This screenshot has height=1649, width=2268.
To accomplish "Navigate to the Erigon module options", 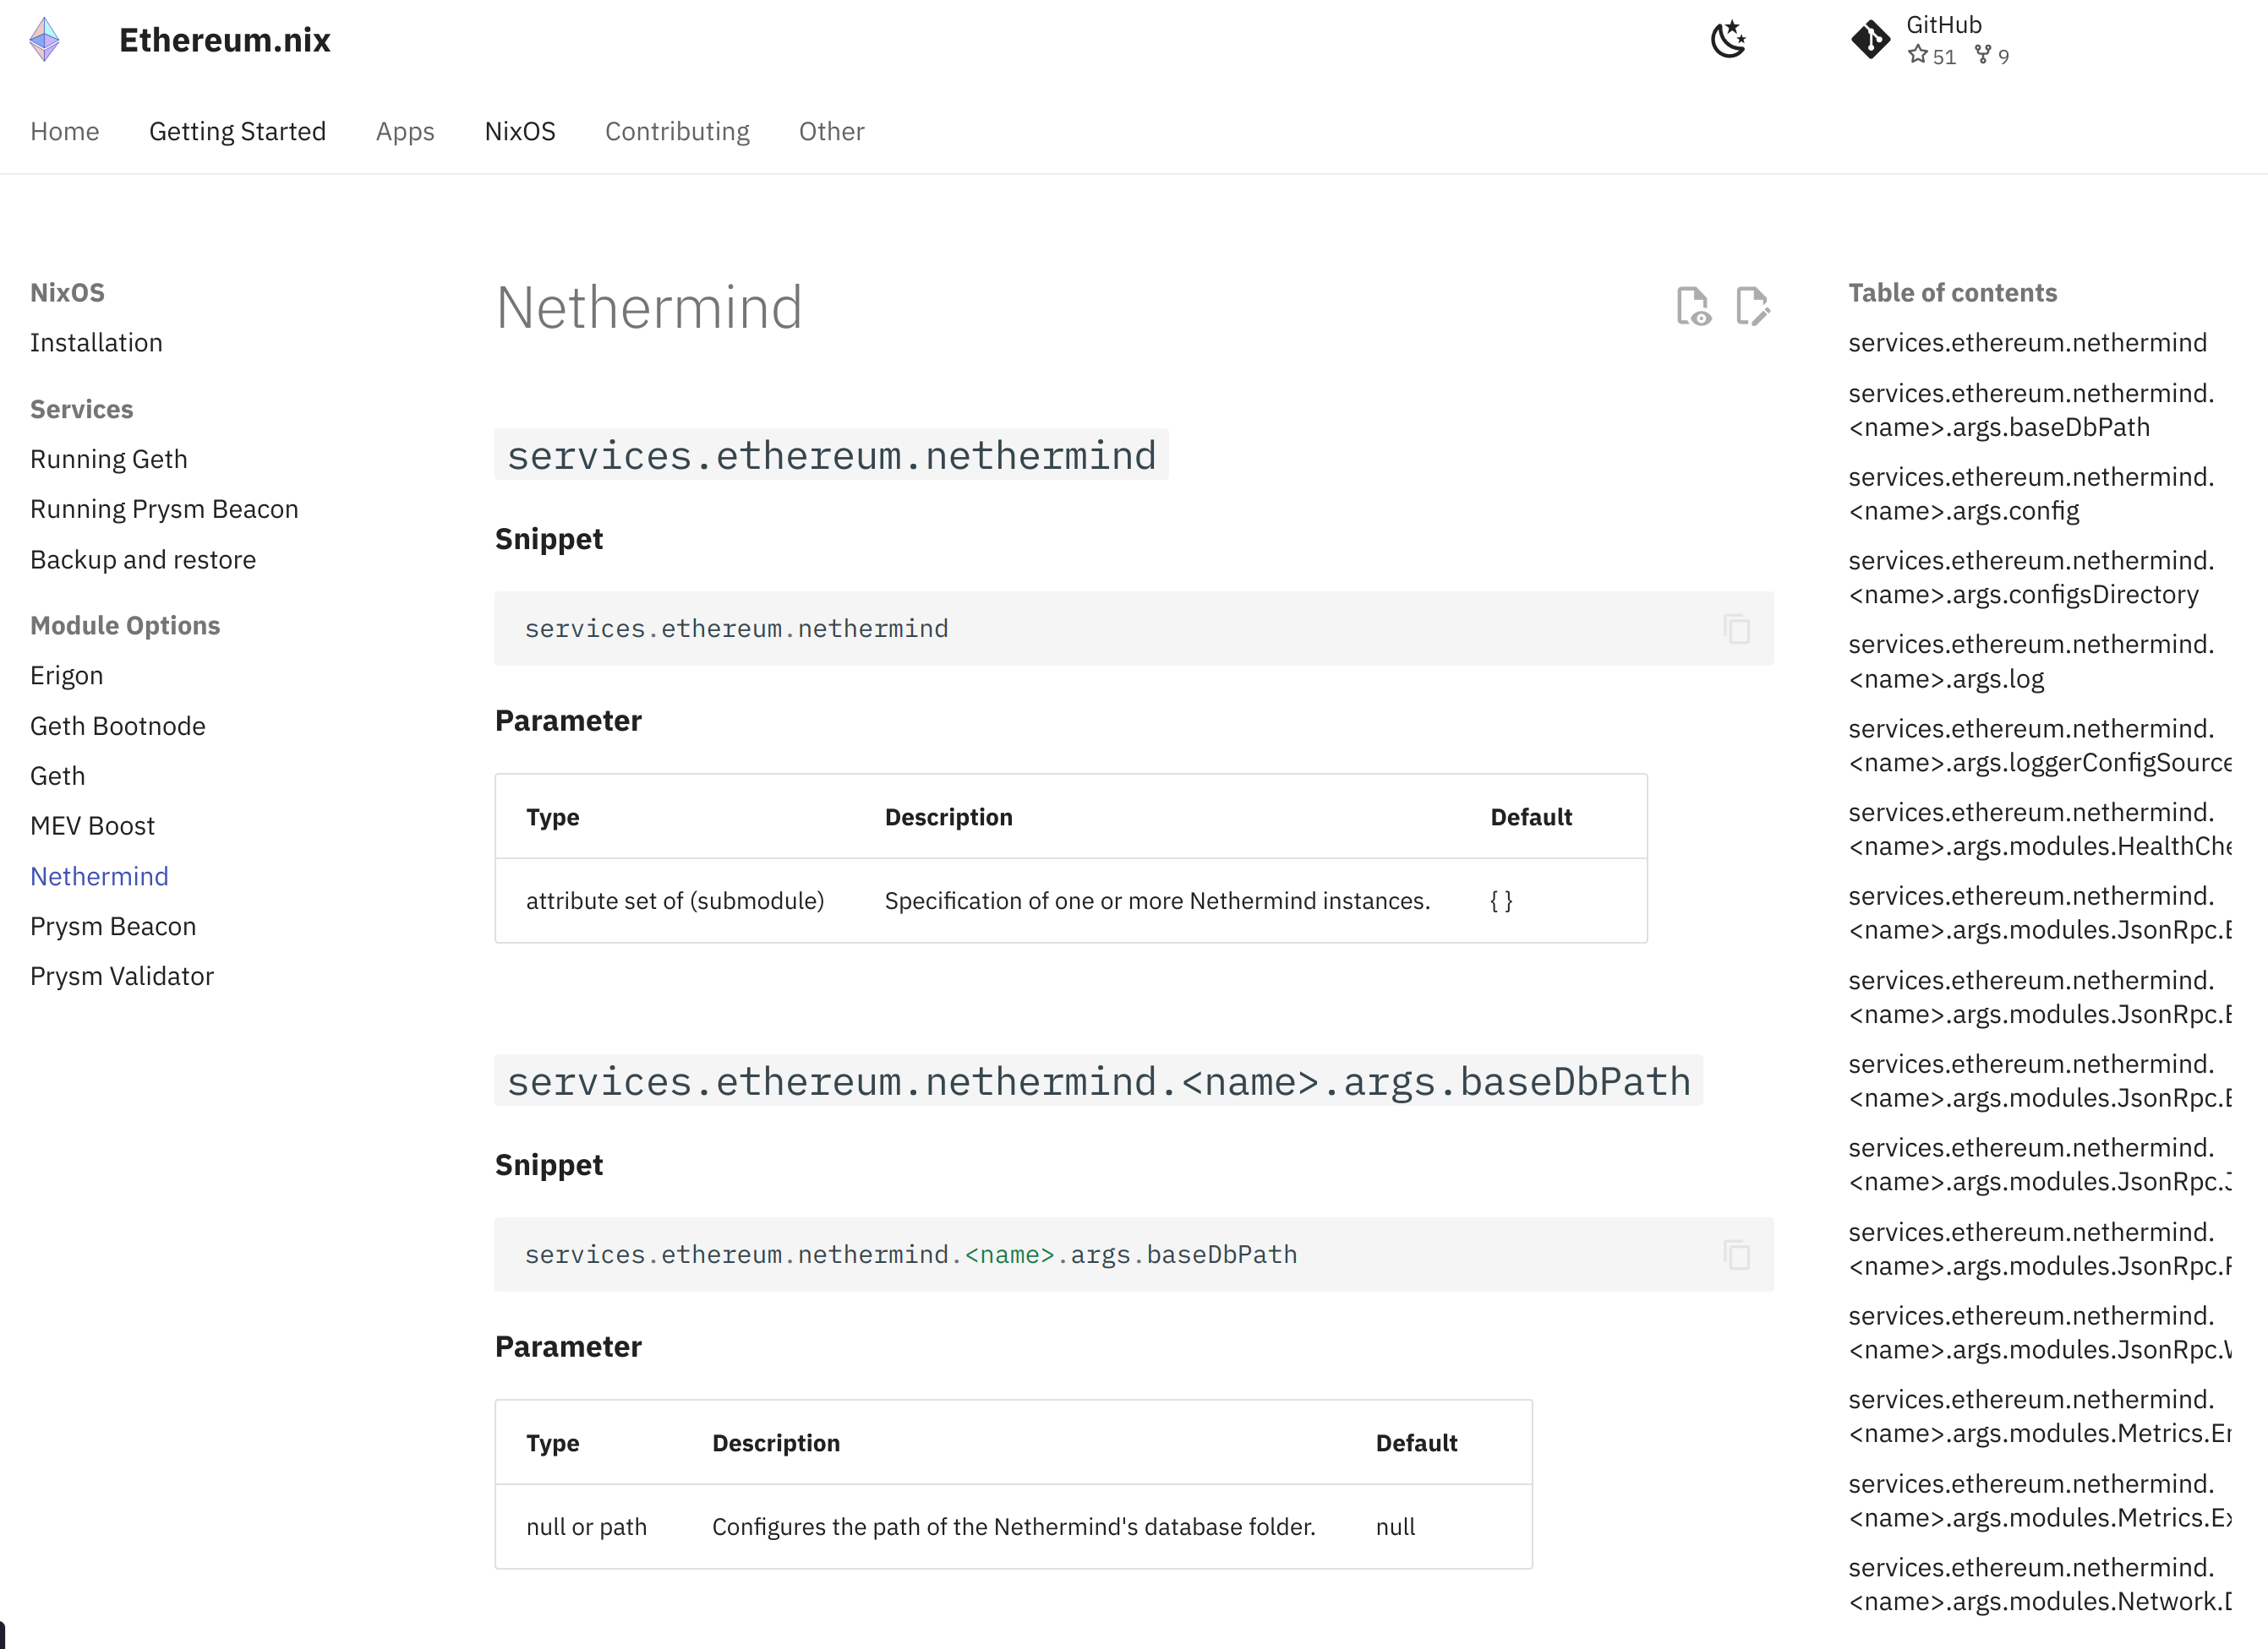I will pyautogui.click(x=67, y=676).
